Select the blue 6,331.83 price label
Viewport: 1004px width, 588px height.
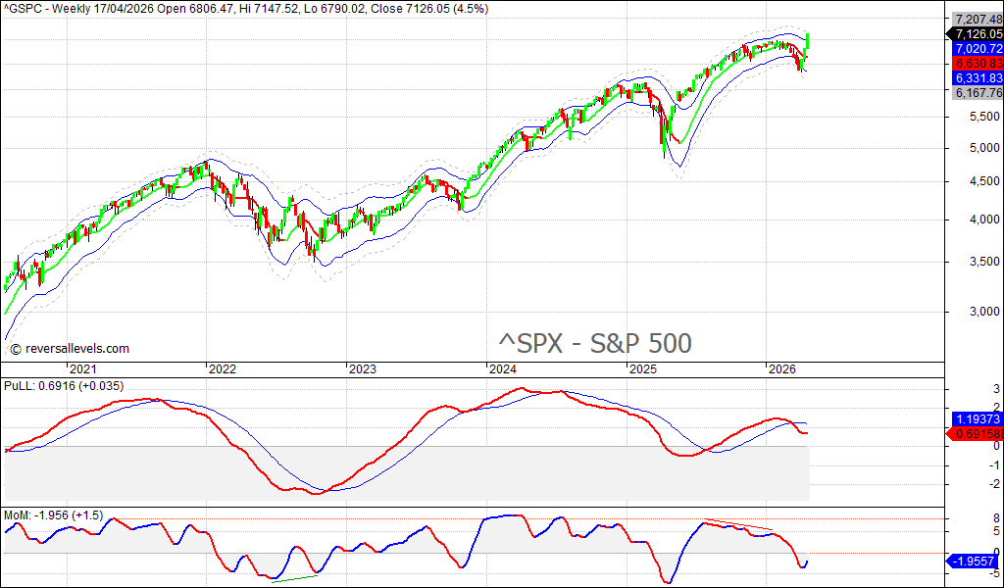[976, 77]
